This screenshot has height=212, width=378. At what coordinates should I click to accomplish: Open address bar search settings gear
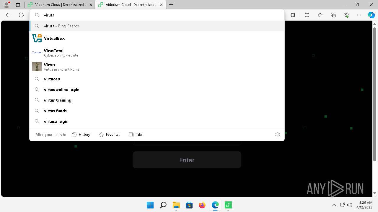tap(278, 135)
